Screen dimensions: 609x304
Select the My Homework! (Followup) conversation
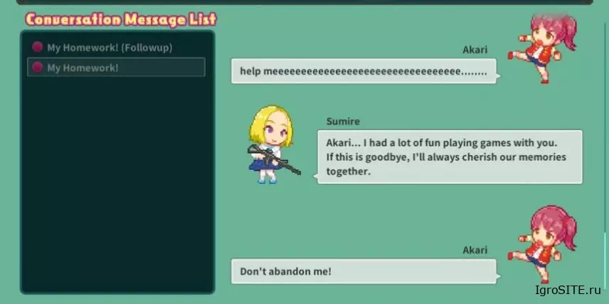[x=116, y=48]
